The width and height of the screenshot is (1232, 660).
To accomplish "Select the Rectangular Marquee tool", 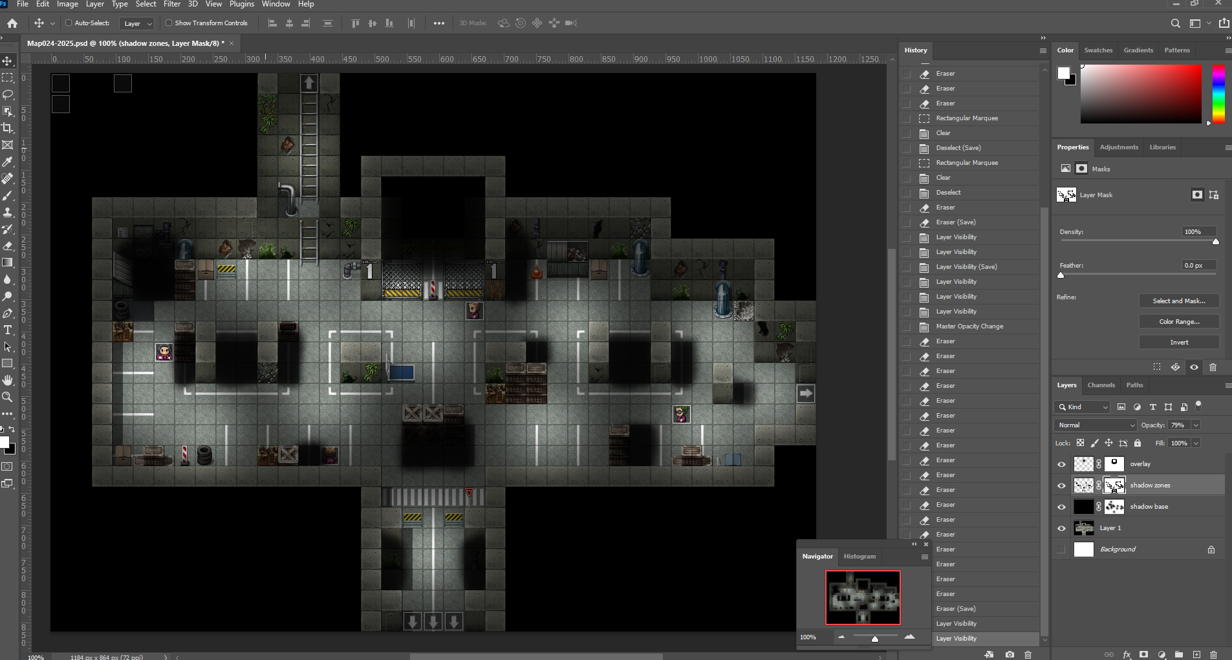I will coord(8,78).
